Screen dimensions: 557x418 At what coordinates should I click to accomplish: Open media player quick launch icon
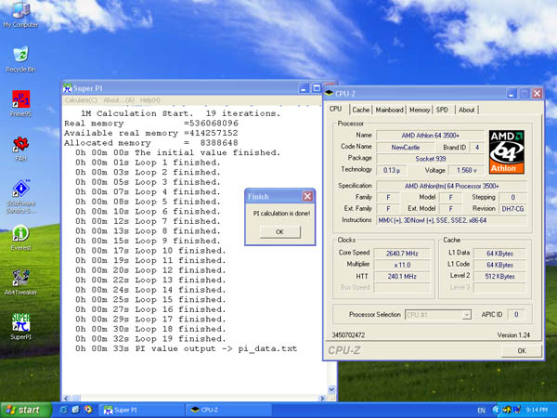[88, 410]
